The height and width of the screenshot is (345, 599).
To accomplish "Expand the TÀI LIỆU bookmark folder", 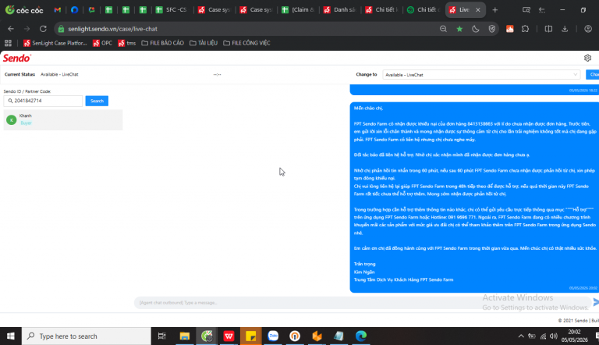I will tap(204, 43).
